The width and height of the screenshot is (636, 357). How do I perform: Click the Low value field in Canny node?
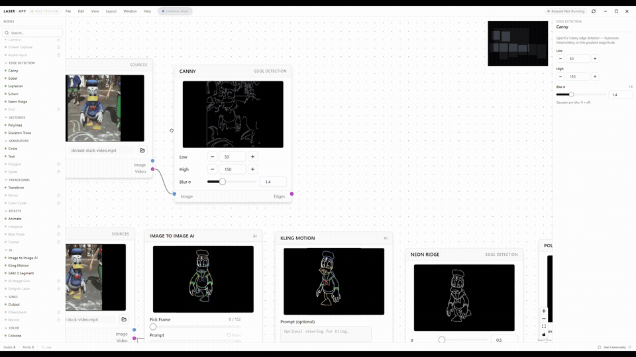[233, 157]
